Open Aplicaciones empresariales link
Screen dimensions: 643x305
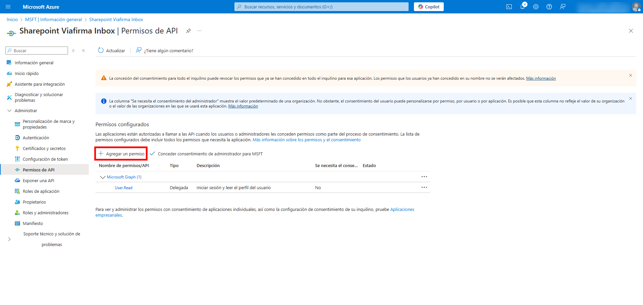coord(402,210)
